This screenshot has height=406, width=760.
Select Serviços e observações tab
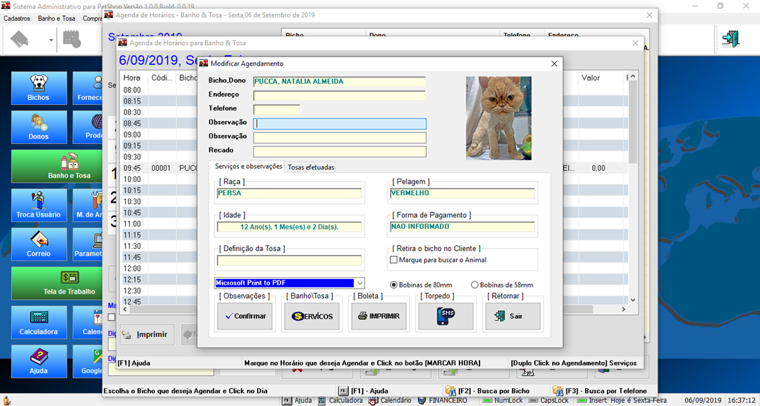248,166
